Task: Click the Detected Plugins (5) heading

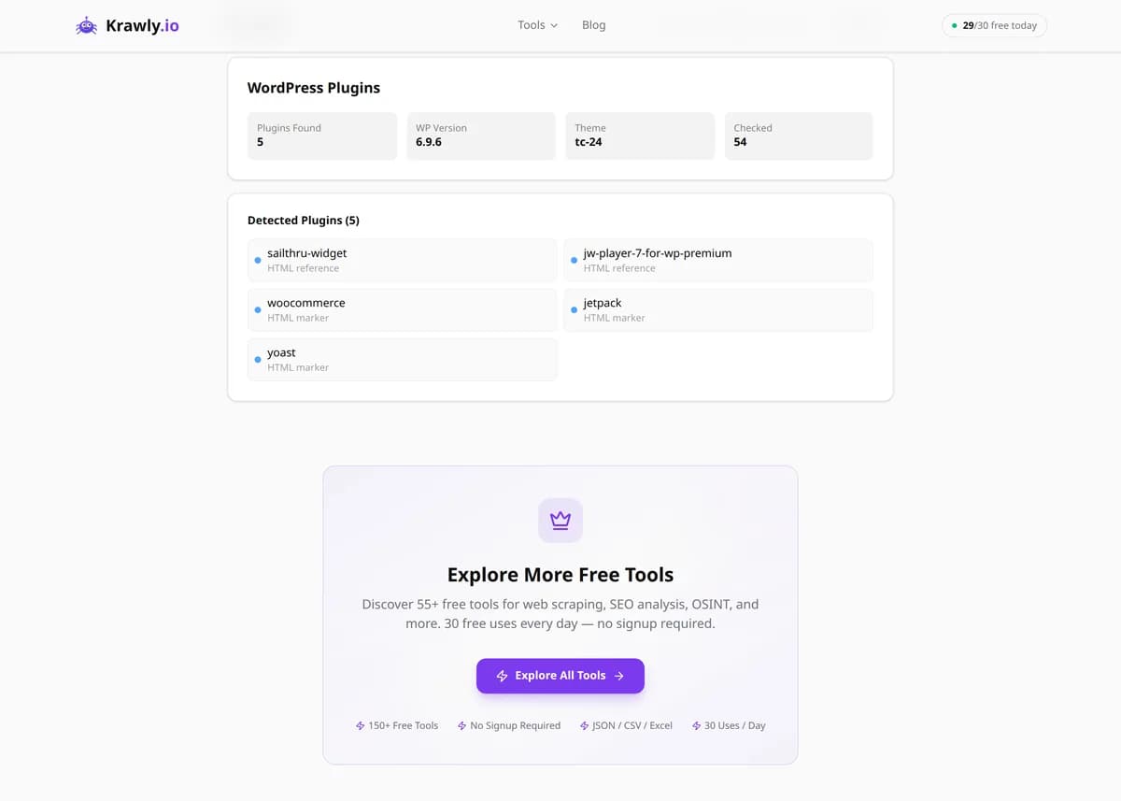Action: point(304,221)
